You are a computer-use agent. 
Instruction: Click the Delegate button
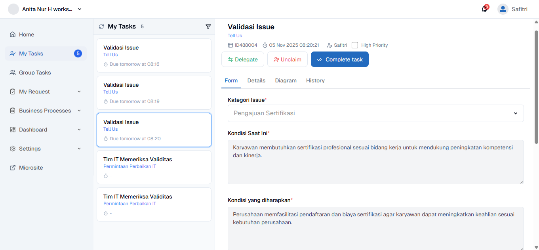tap(243, 59)
